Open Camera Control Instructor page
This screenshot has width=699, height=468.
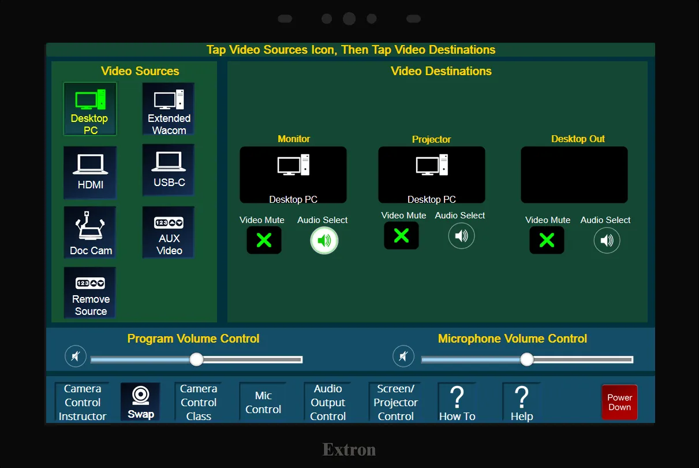(83, 403)
